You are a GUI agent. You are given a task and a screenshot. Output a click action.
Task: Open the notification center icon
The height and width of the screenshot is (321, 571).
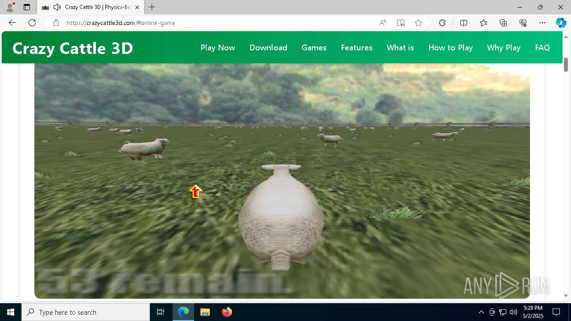click(x=556, y=312)
